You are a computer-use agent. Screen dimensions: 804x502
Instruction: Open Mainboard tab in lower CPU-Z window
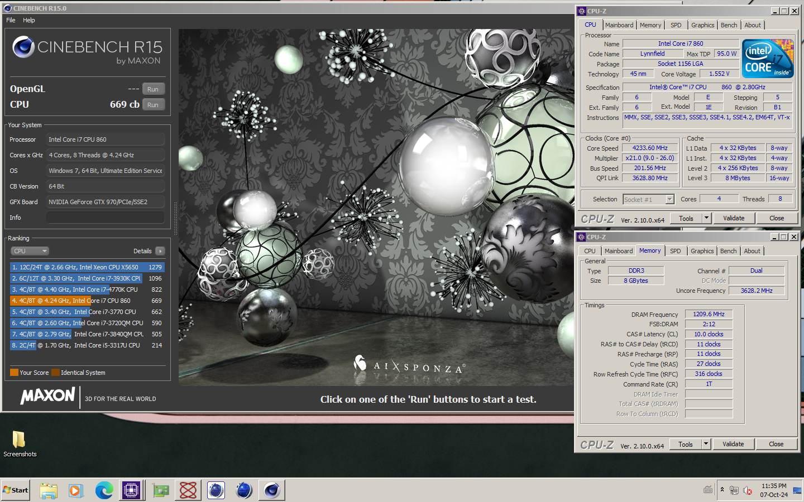point(619,251)
